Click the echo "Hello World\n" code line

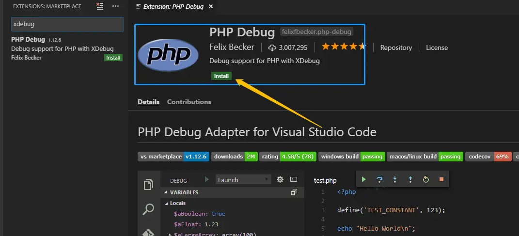tap(376, 229)
